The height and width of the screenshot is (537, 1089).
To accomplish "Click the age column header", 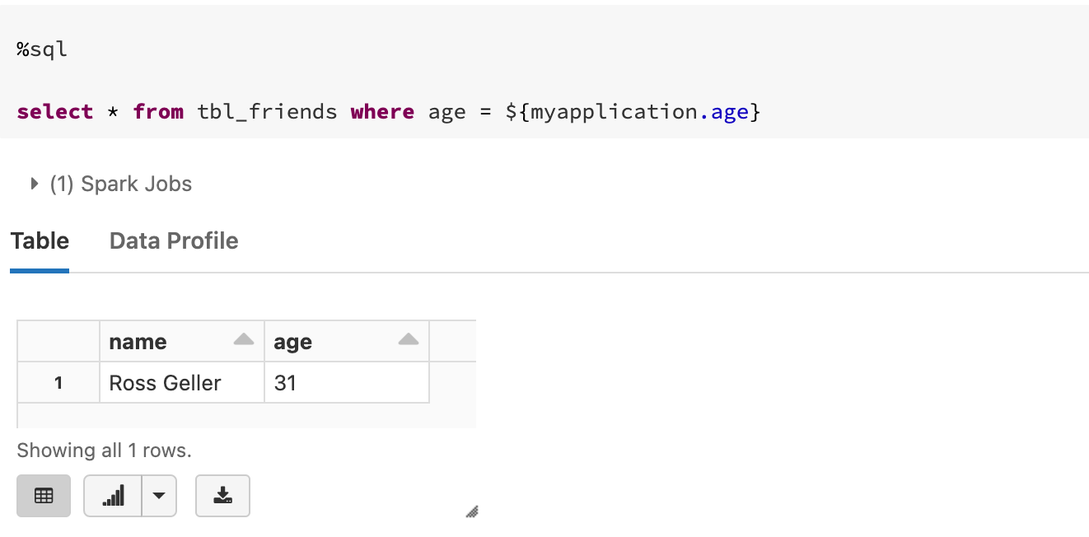I will tap(346, 341).
